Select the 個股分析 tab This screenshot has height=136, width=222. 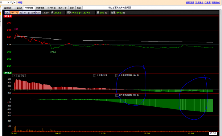click(x=62, y=8)
